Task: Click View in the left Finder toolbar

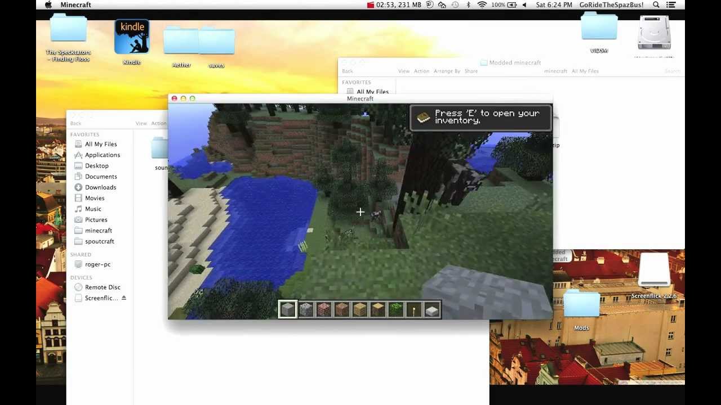Action: [141, 123]
